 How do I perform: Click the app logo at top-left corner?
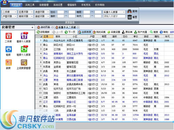point(5,2)
